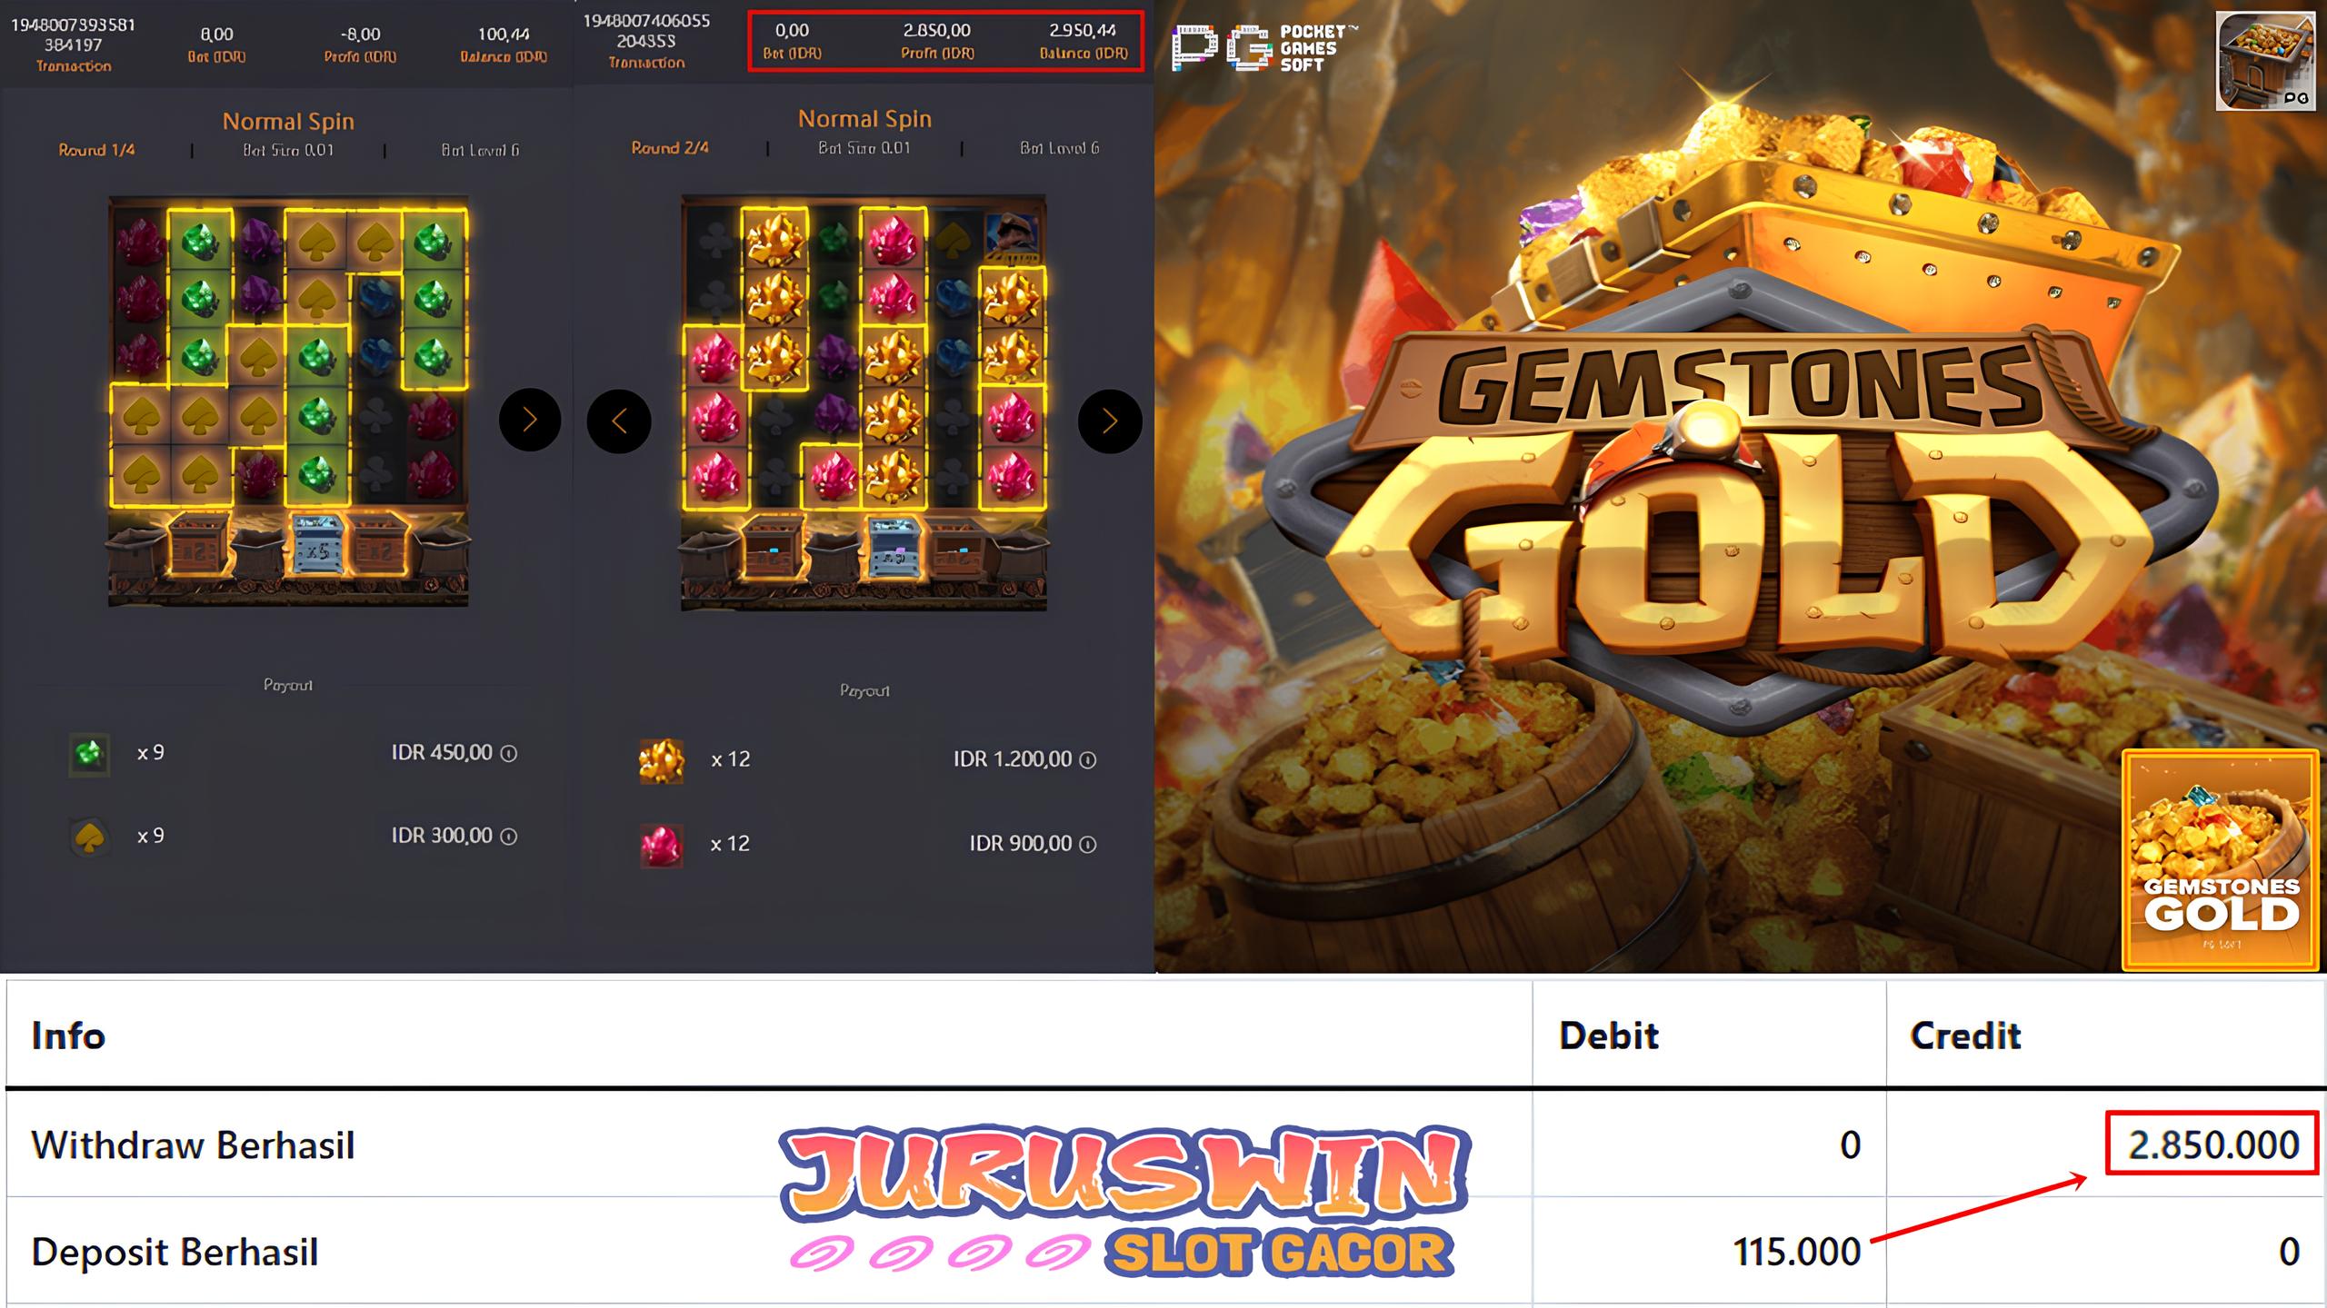Click the Deposit Berhasil row

click(1165, 1252)
